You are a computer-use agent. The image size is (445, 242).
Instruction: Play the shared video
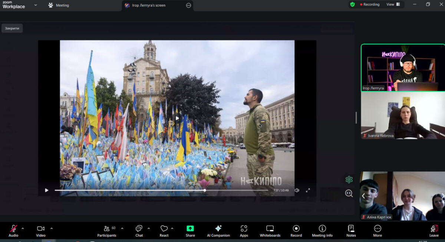tap(47, 190)
